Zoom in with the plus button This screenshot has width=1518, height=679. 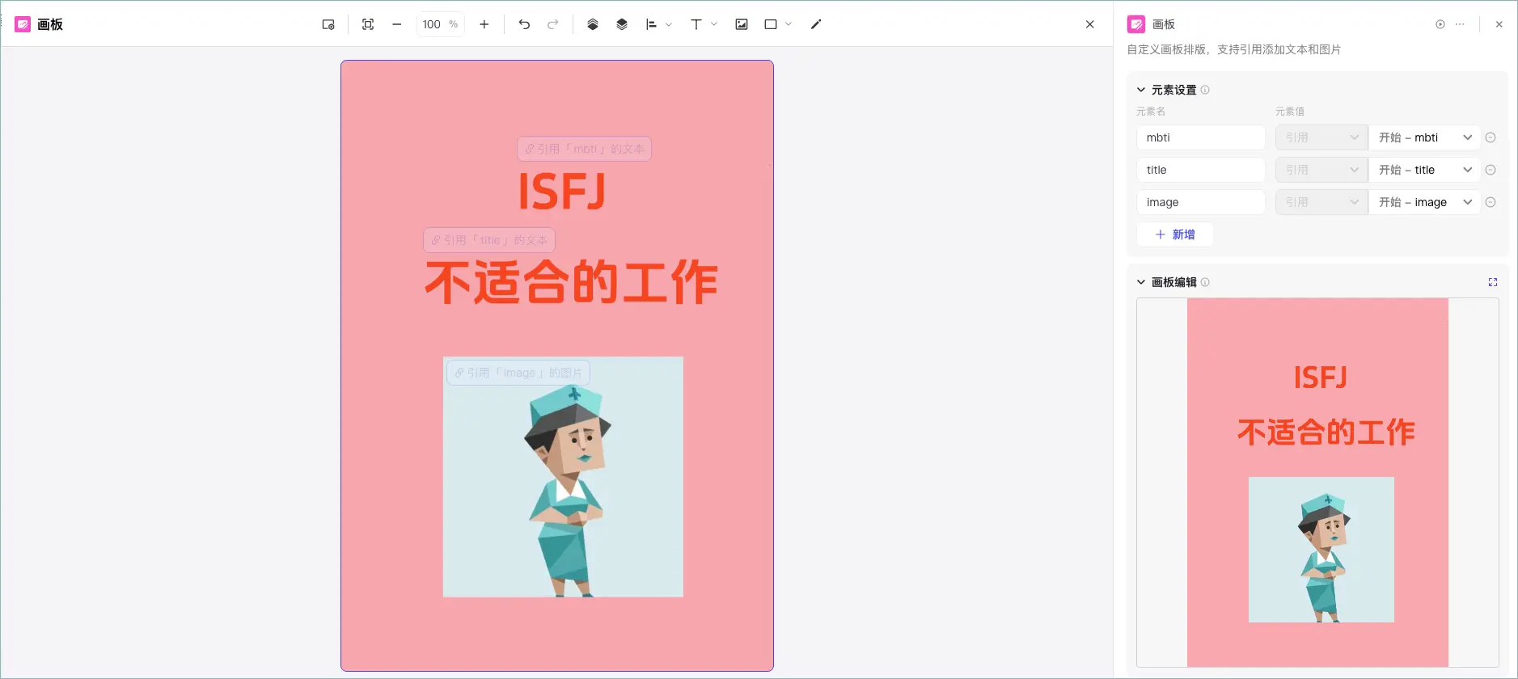pyautogui.click(x=484, y=24)
